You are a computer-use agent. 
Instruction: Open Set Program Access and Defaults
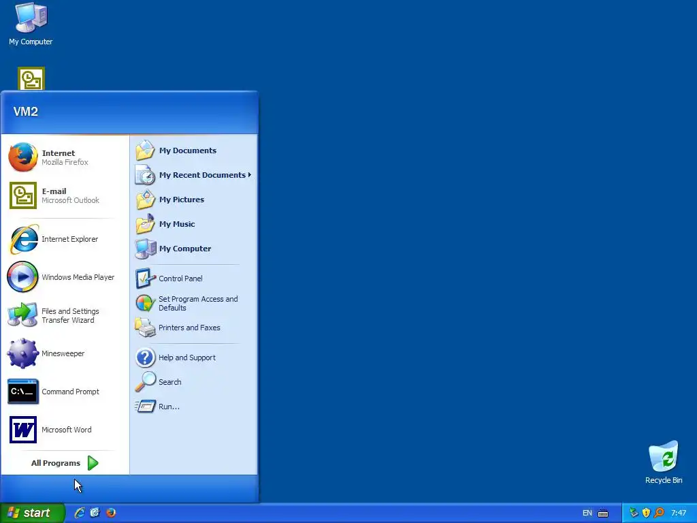(193, 303)
